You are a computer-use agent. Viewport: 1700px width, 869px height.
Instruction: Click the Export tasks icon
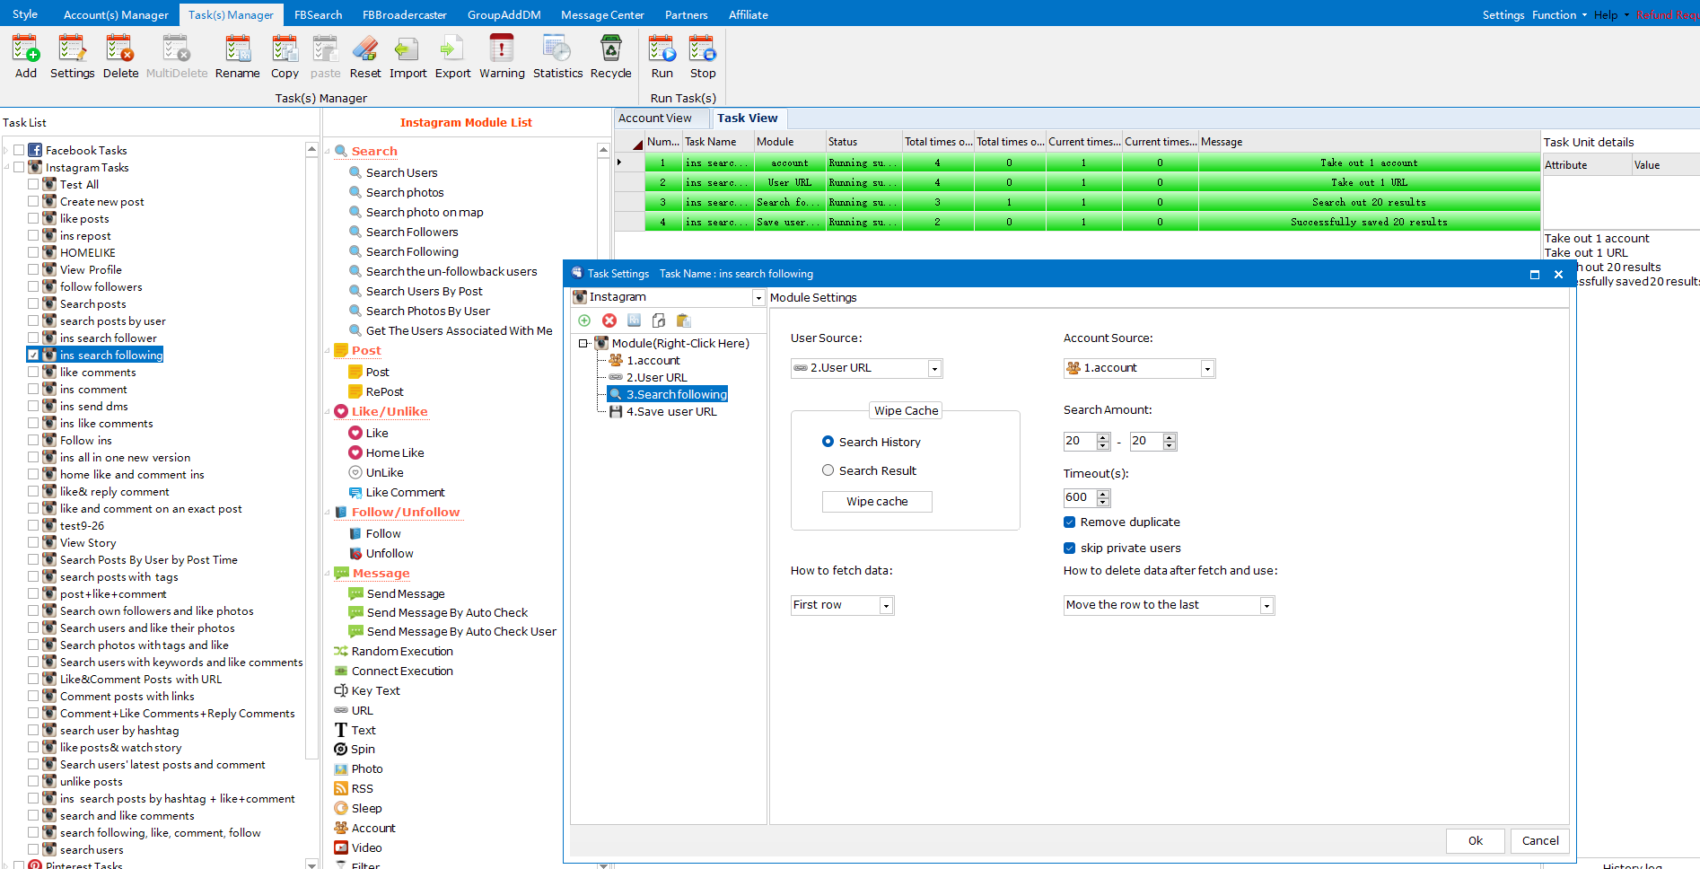click(x=452, y=56)
